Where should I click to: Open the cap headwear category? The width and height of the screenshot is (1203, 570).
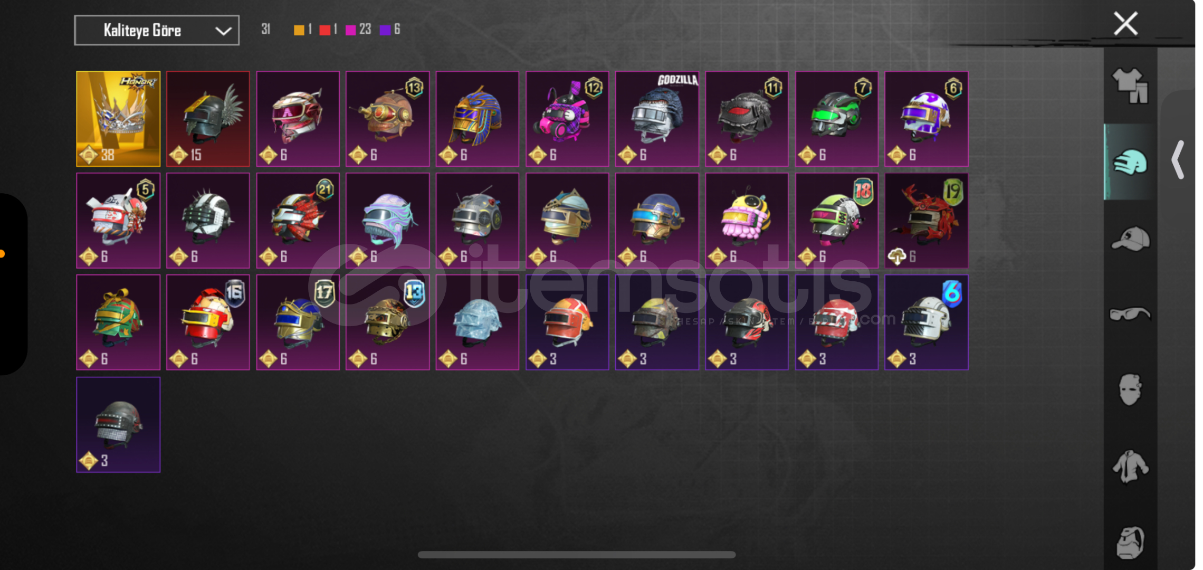[1130, 239]
